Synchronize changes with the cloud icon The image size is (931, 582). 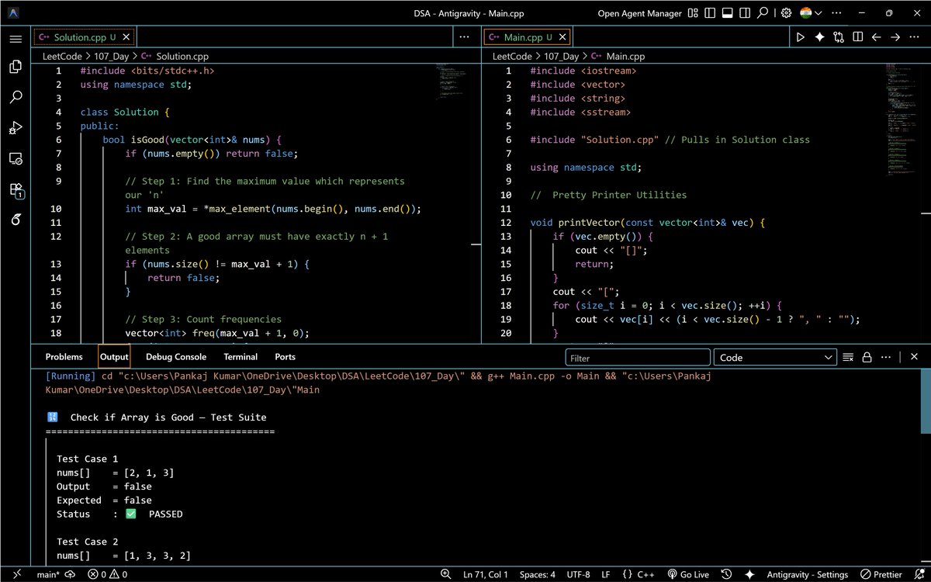[x=70, y=574]
